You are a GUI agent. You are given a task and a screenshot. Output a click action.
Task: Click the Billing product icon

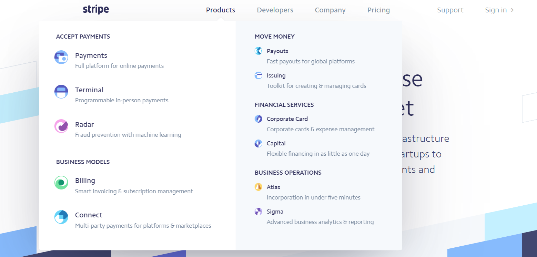tap(61, 183)
